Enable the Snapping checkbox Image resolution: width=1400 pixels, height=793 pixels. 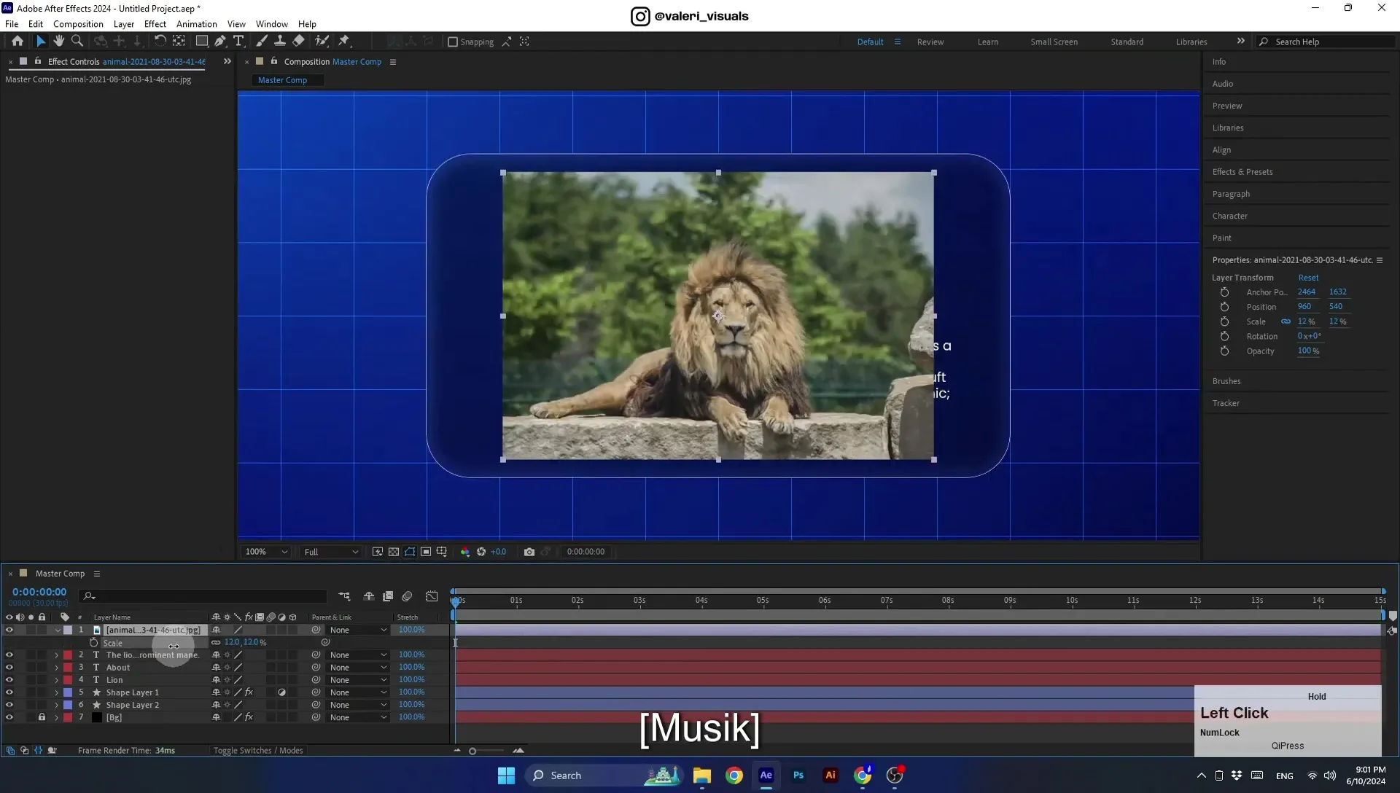[453, 42]
